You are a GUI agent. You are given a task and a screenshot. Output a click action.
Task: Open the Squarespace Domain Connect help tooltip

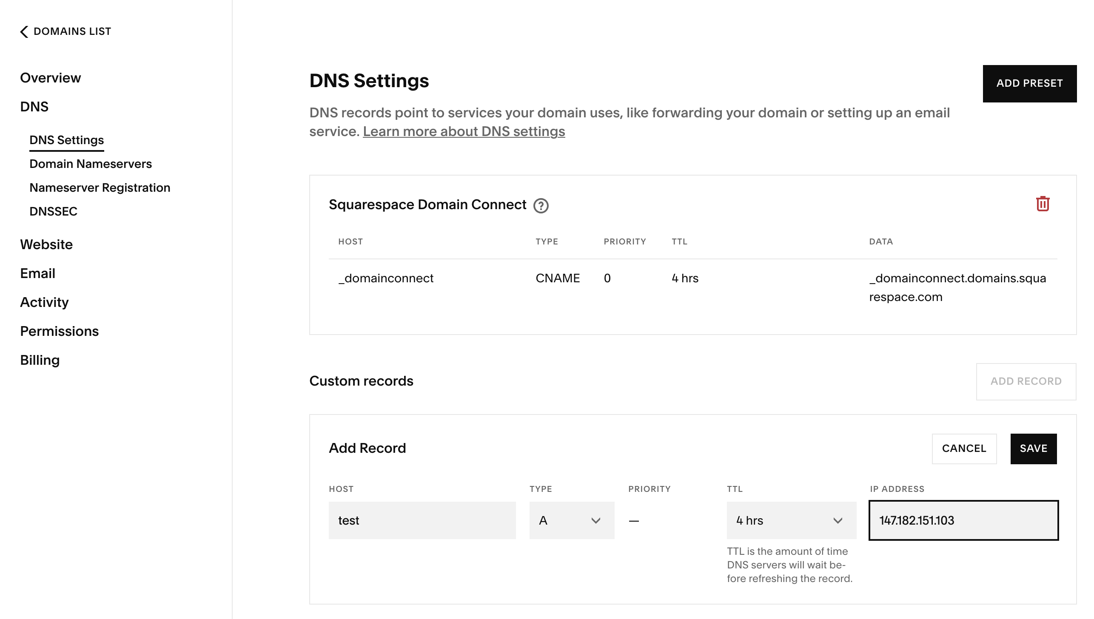coord(541,206)
